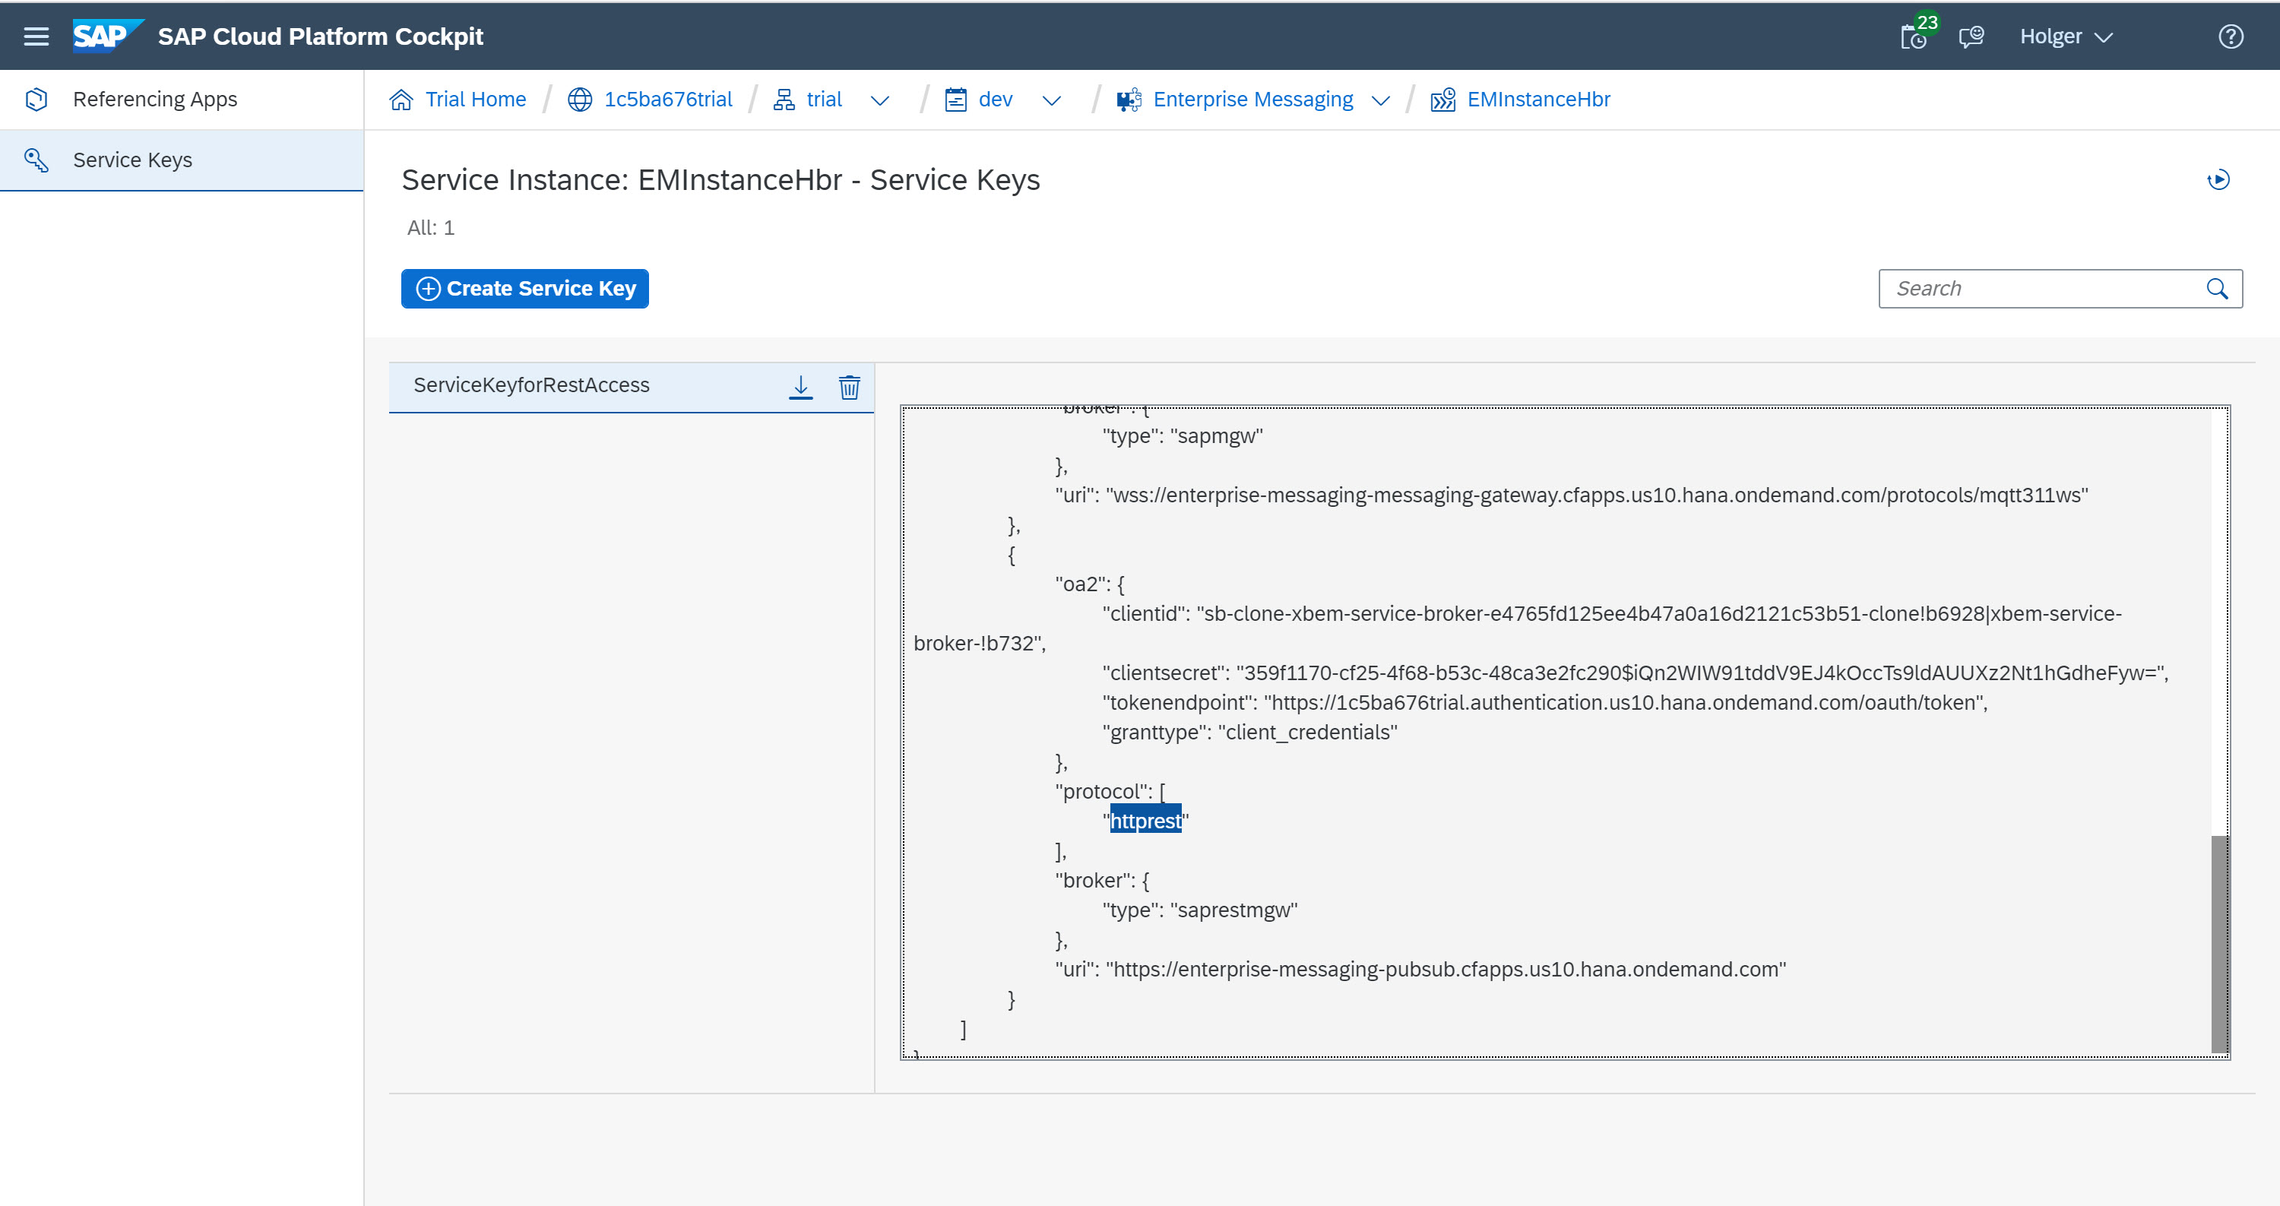
Task: Expand the trial account breadcrumb dropdown
Action: (x=878, y=100)
